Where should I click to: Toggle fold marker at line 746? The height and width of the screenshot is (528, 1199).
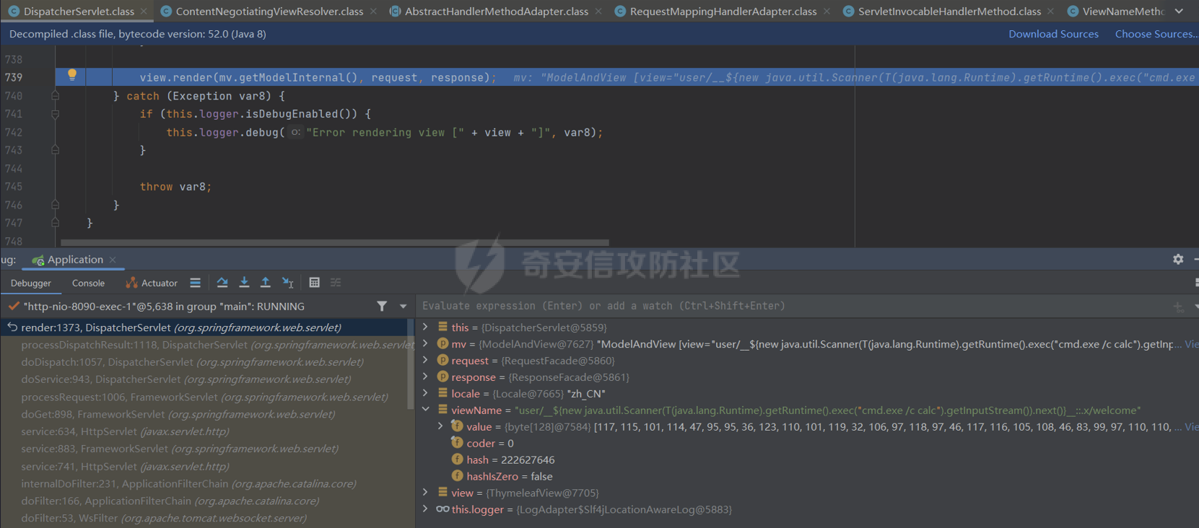coord(56,206)
